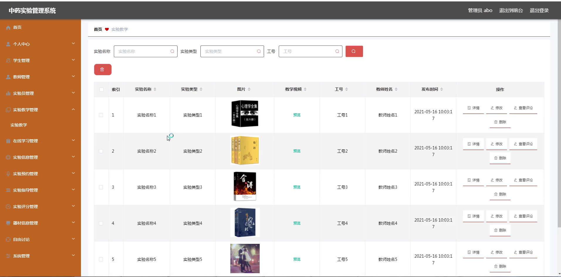Click the person icon beside 个人中心
This screenshot has width=561, height=277.
click(8, 44)
